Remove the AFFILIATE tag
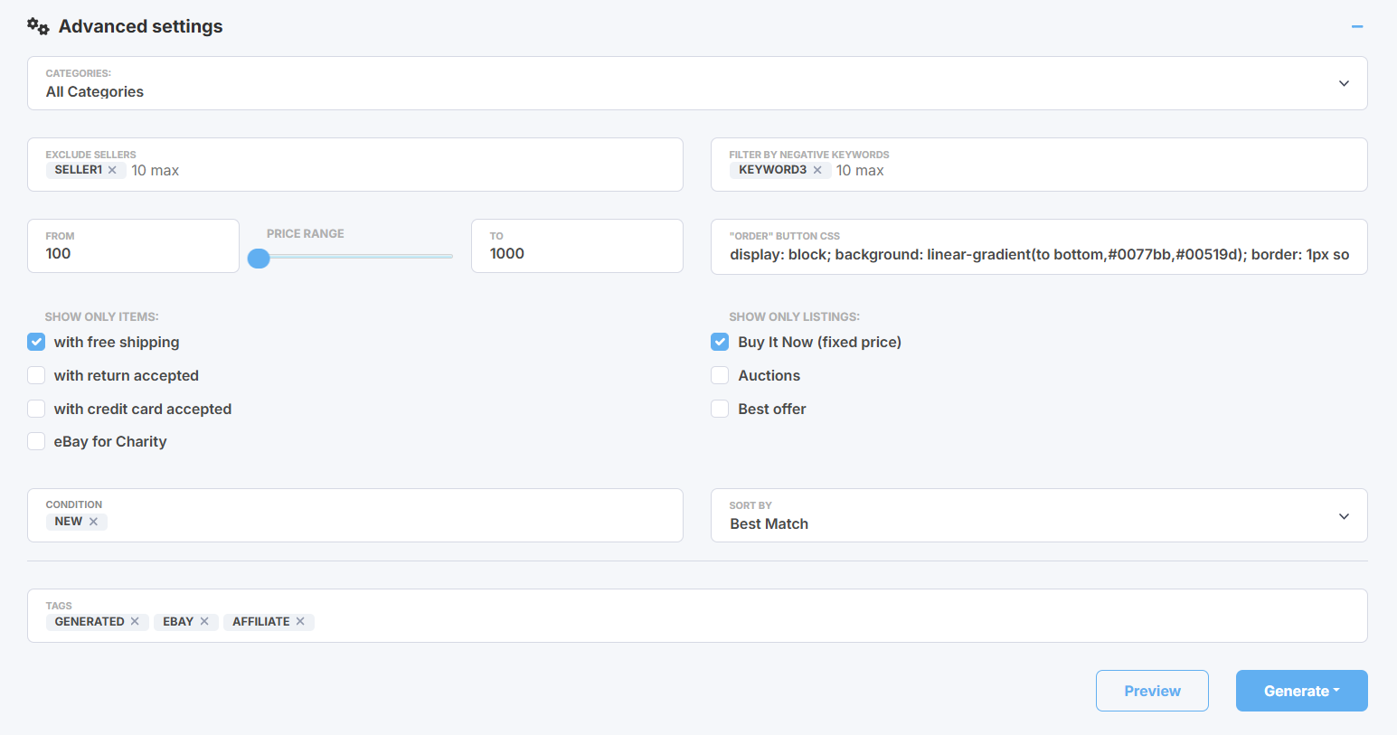The width and height of the screenshot is (1397, 735). (x=300, y=621)
